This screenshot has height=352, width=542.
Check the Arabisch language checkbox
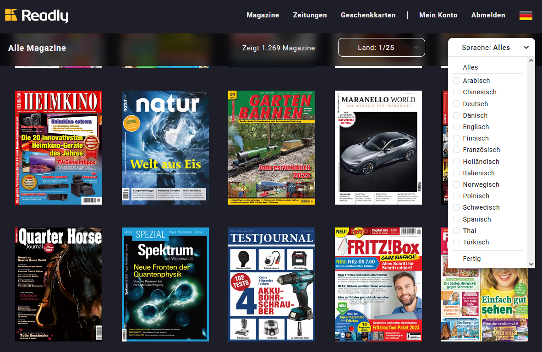pos(456,81)
